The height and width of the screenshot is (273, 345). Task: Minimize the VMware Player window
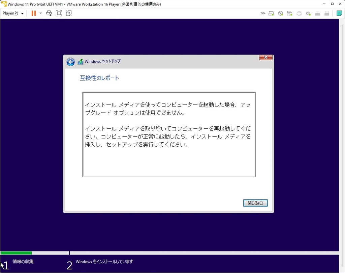(324, 4)
